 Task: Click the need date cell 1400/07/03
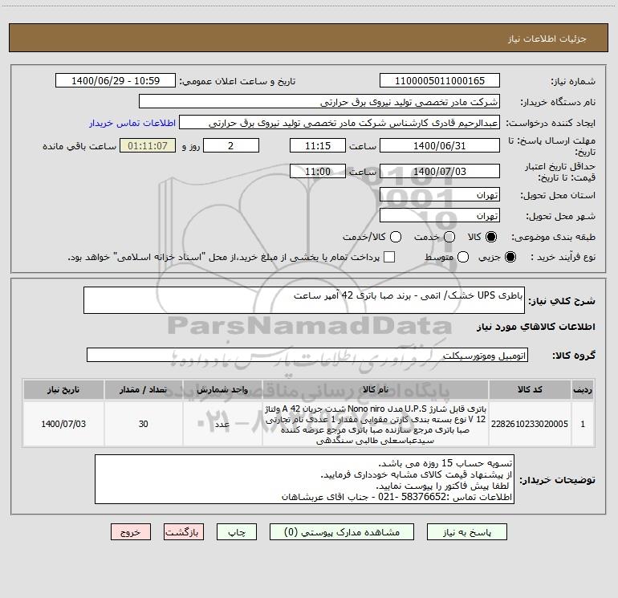tap(63, 424)
